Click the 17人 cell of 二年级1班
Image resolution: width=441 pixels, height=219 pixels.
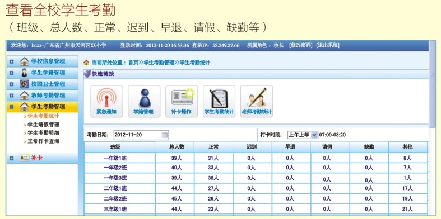[407, 188]
